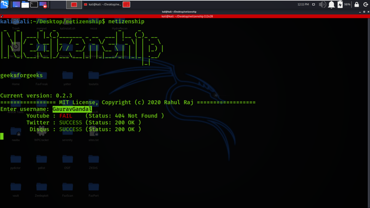Click the screen recorder panel icon

click(x=43, y=4)
